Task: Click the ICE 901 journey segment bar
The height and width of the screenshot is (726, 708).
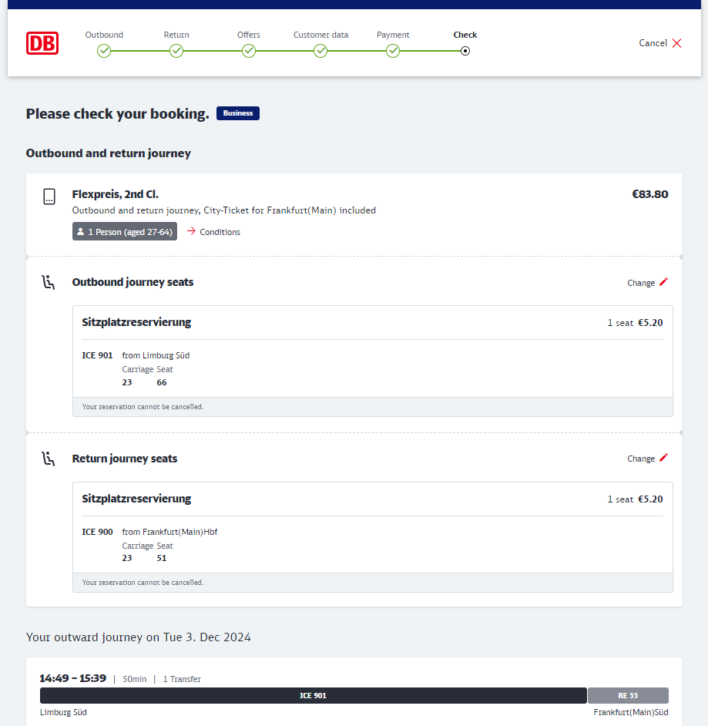Action: 314,695
